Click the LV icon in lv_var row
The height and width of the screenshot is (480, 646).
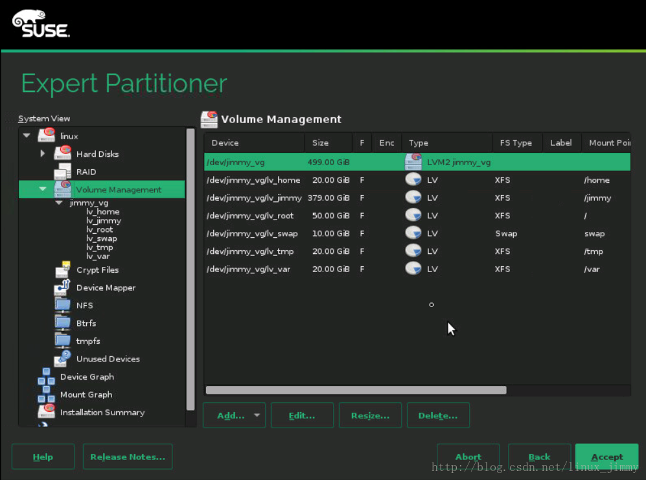tap(413, 269)
